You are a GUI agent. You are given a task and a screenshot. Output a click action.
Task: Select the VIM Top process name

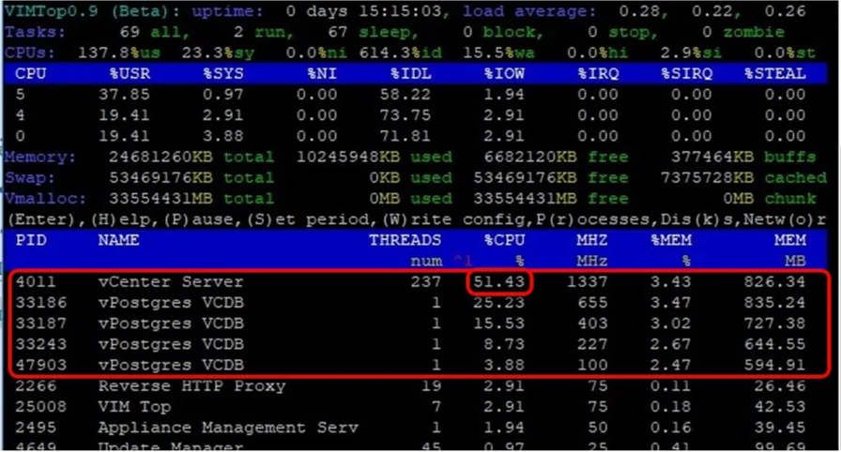point(134,406)
